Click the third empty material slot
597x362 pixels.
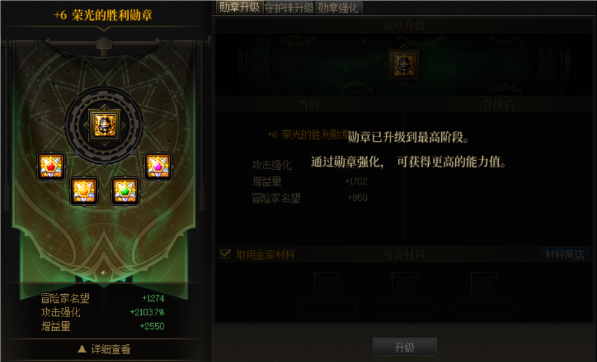coord(484,284)
